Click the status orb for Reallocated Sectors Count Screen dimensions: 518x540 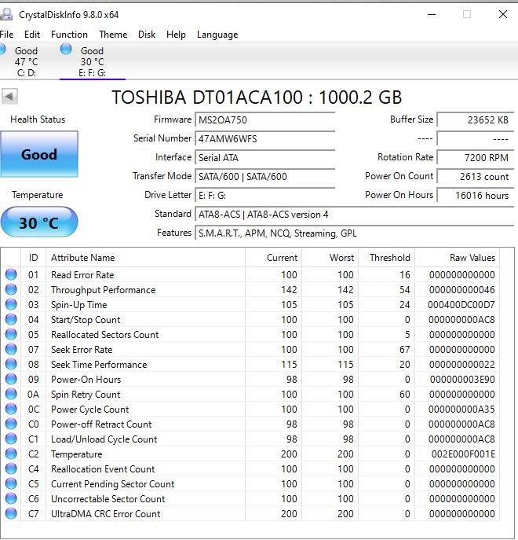[11, 334]
